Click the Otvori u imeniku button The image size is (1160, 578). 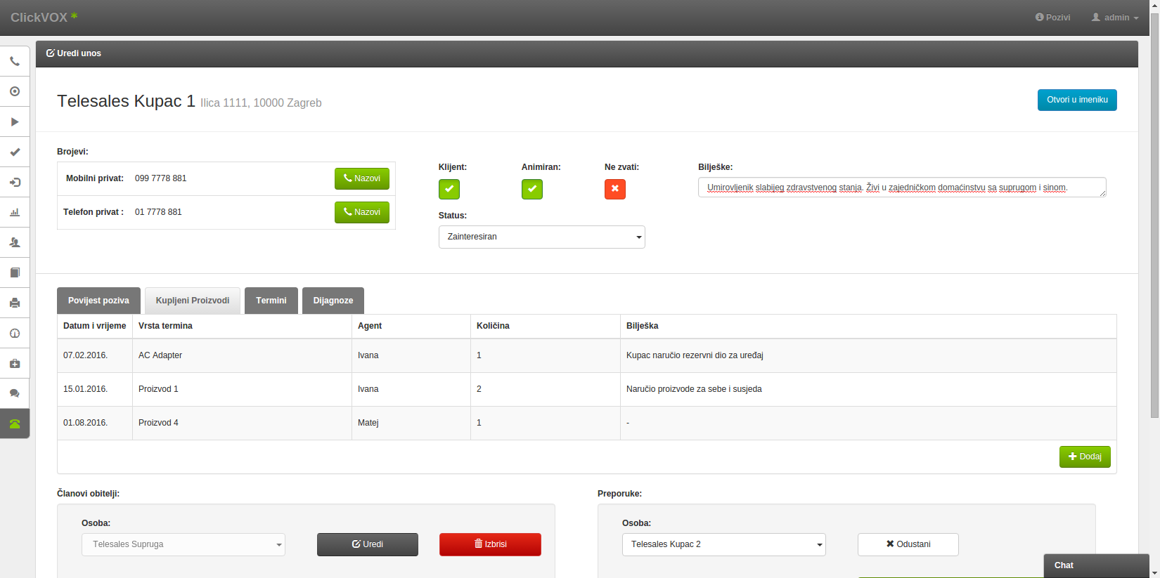[1076, 100]
